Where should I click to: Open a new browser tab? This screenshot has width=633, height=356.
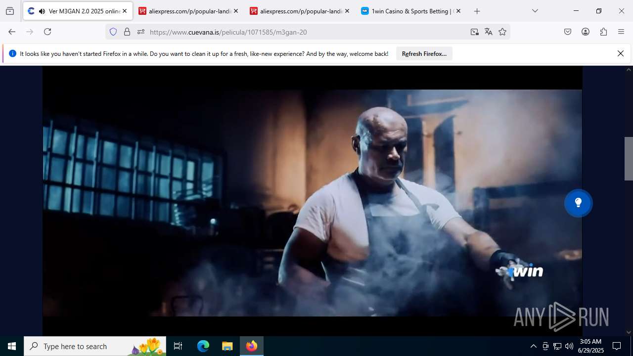(477, 11)
